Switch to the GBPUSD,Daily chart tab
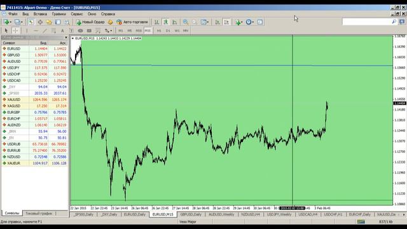 coord(191,214)
